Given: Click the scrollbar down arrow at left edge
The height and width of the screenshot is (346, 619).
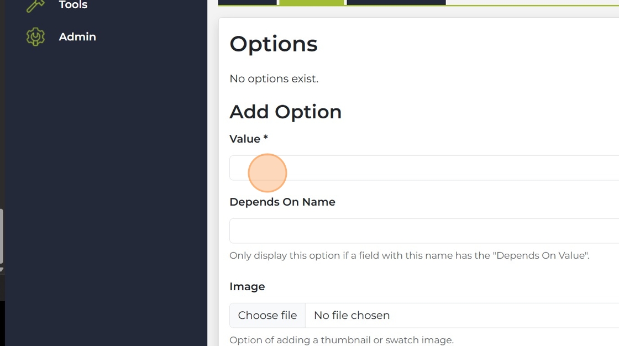Looking at the screenshot, I should pyautogui.click(x=2, y=270).
